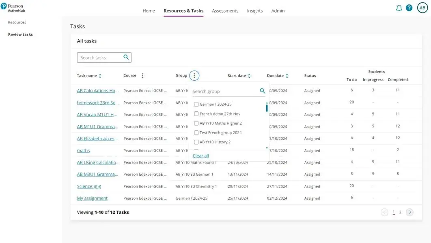Open the Course column filter menu icon

(x=142, y=76)
